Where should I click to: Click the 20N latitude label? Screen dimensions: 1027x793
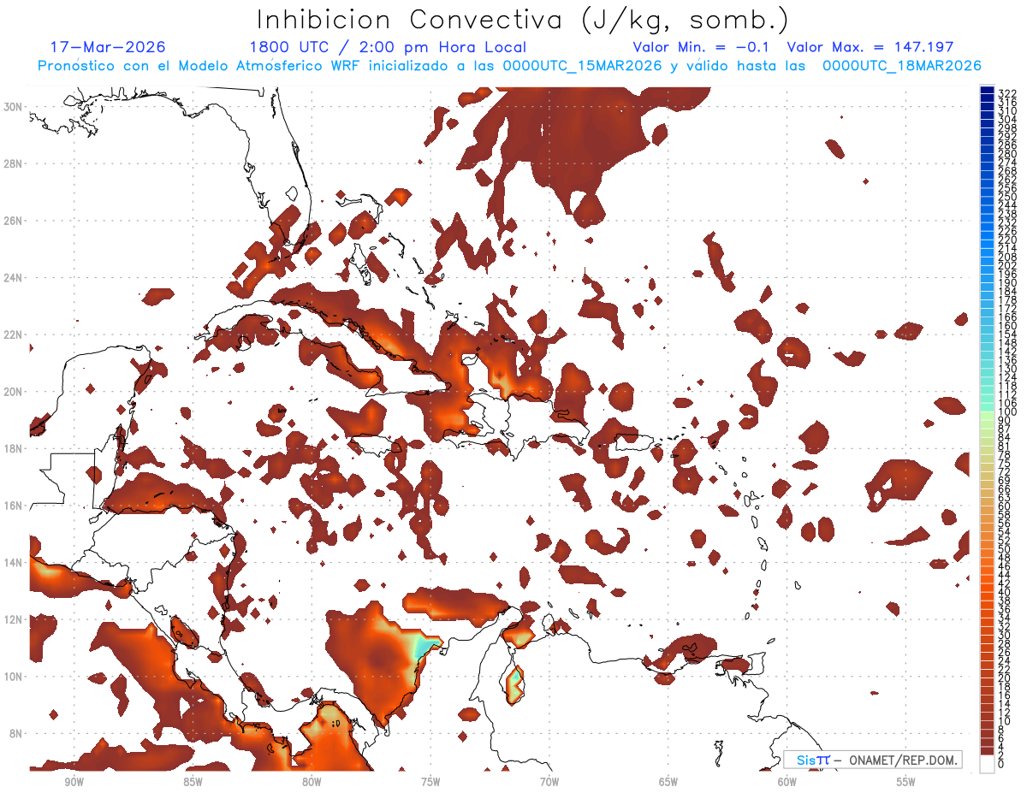click(x=13, y=391)
